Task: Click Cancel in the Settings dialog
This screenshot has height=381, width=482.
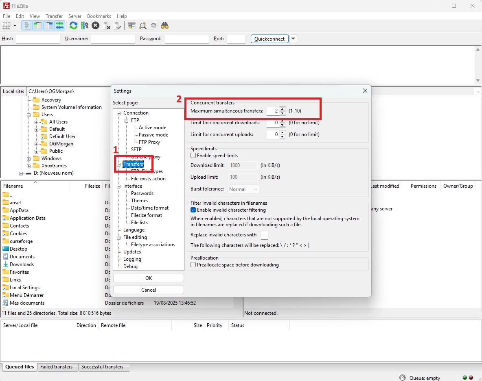Action: 149,290
